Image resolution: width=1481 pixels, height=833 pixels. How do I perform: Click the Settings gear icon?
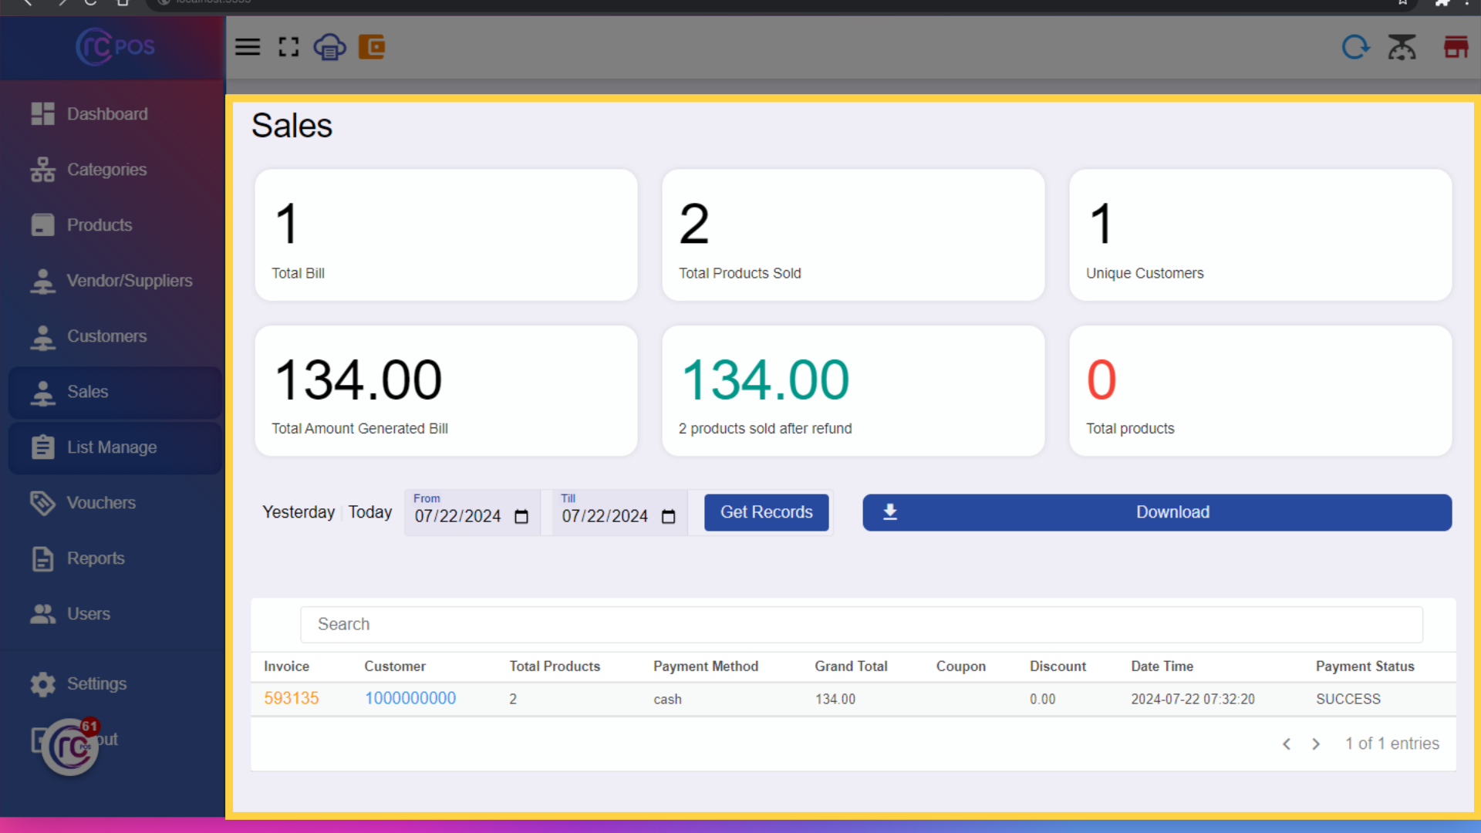(x=42, y=684)
